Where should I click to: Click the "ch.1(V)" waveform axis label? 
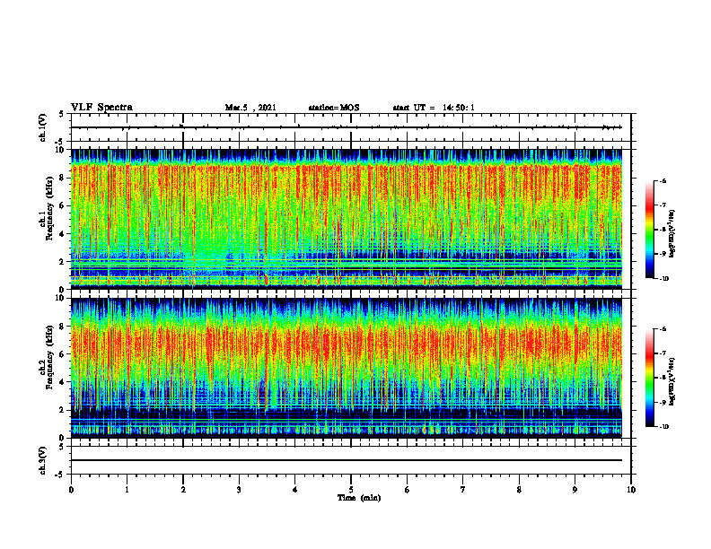tap(43, 127)
